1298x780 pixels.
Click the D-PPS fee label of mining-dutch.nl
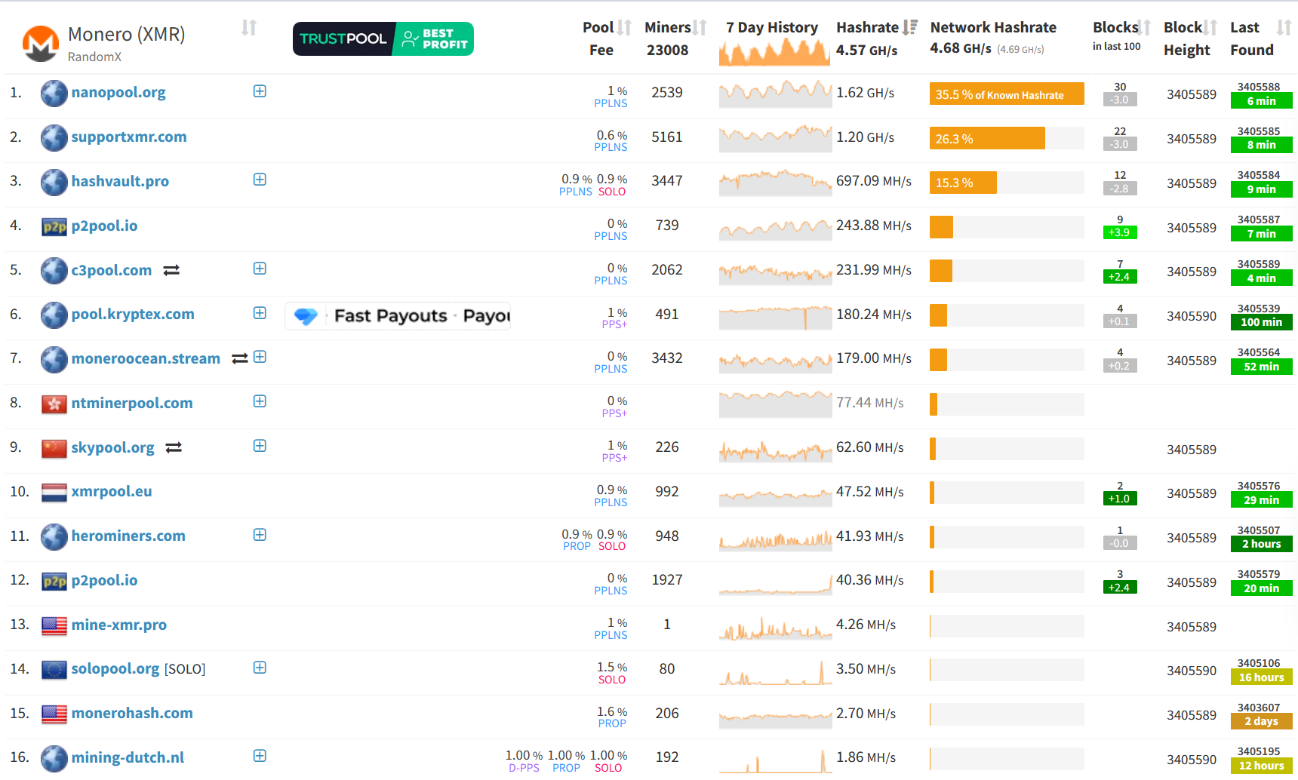524,769
